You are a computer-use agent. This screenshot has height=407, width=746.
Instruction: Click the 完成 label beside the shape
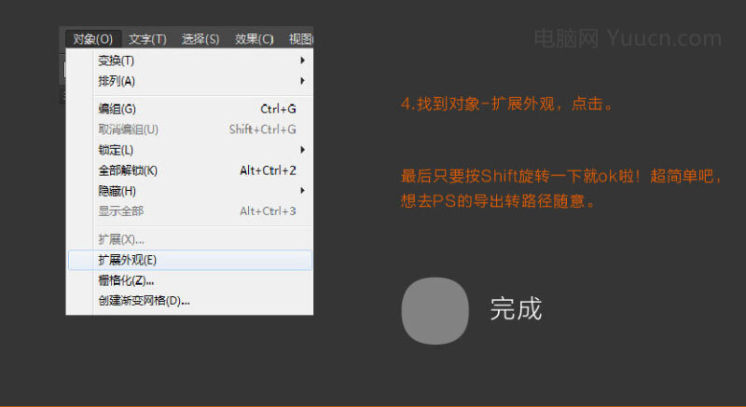tap(516, 310)
